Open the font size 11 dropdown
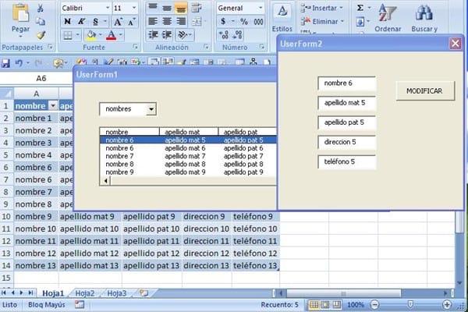Image resolution: width=468 pixels, height=312 pixels. click(134, 8)
